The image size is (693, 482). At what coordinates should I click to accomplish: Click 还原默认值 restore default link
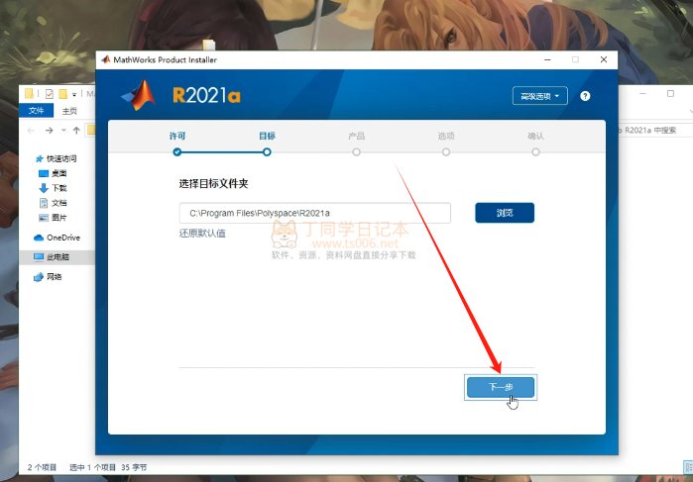(x=202, y=233)
